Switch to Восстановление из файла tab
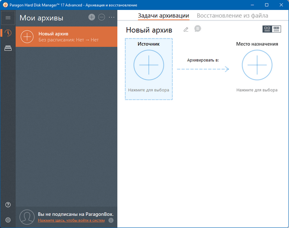 (232, 15)
